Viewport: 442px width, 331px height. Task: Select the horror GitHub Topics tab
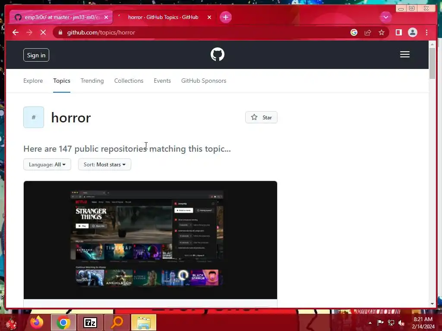(x=164, y=17)
